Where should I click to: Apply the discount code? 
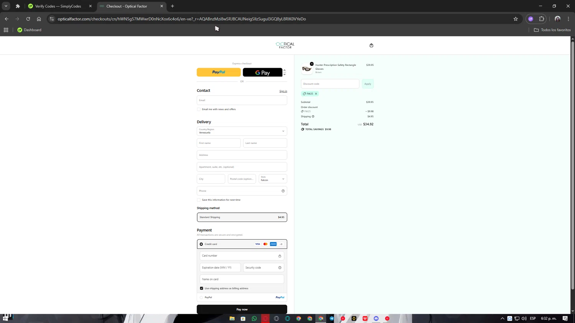coord(368,84)
